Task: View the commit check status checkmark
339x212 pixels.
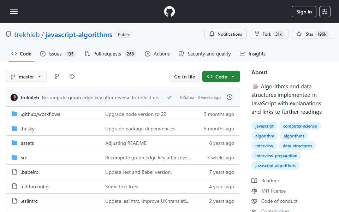Action: coord(169,98)
